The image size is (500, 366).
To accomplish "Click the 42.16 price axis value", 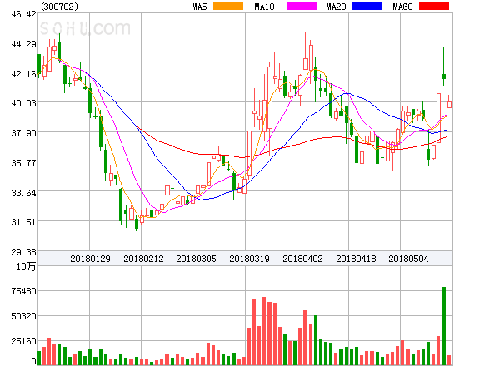I will pos(23,74).
